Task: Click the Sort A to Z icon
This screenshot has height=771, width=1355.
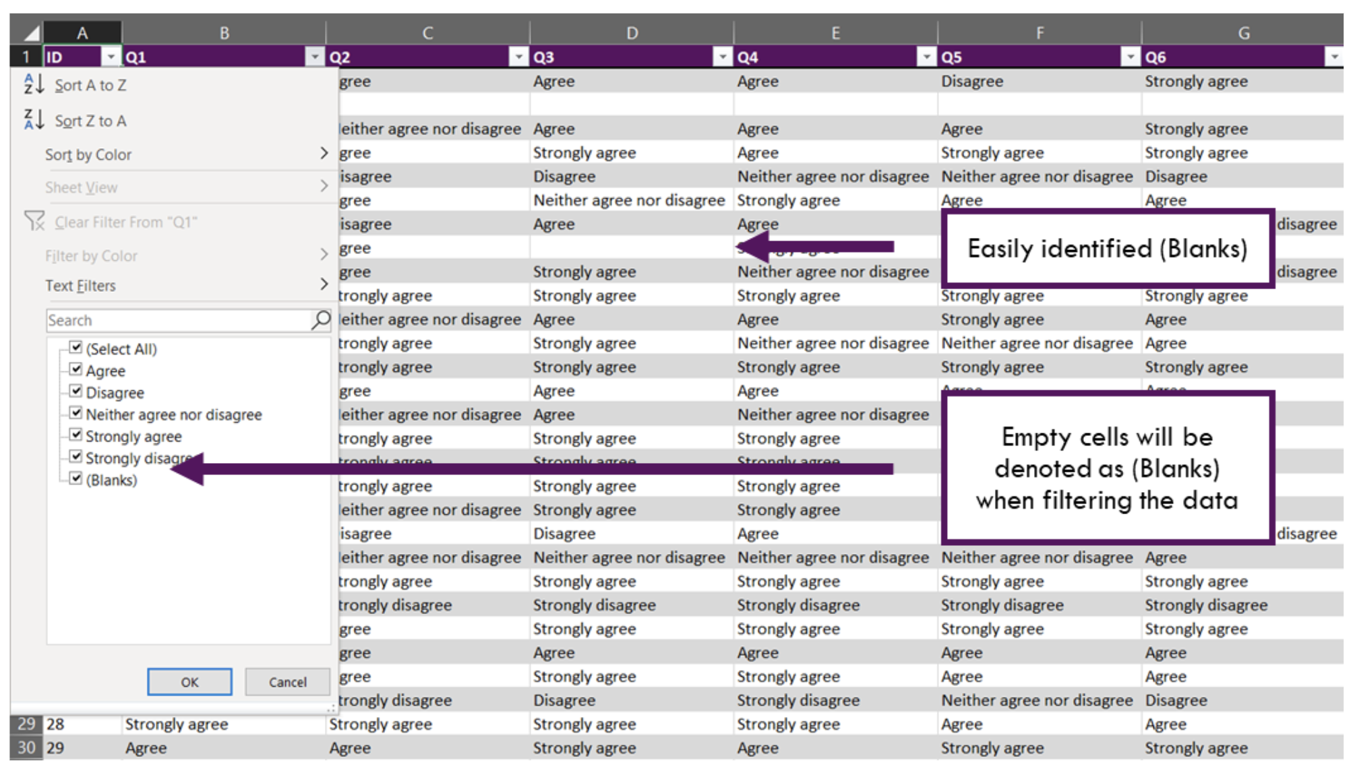Action: click(x=32, y=85)
